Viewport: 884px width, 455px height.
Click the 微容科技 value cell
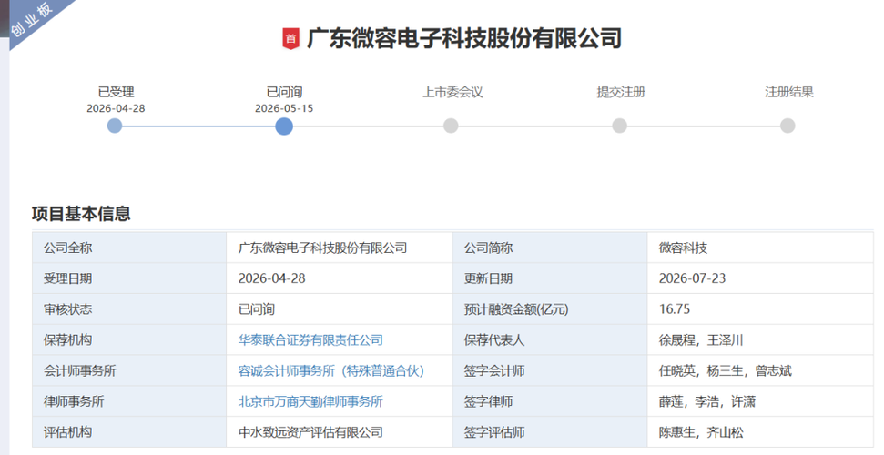[x=760, y=248]
